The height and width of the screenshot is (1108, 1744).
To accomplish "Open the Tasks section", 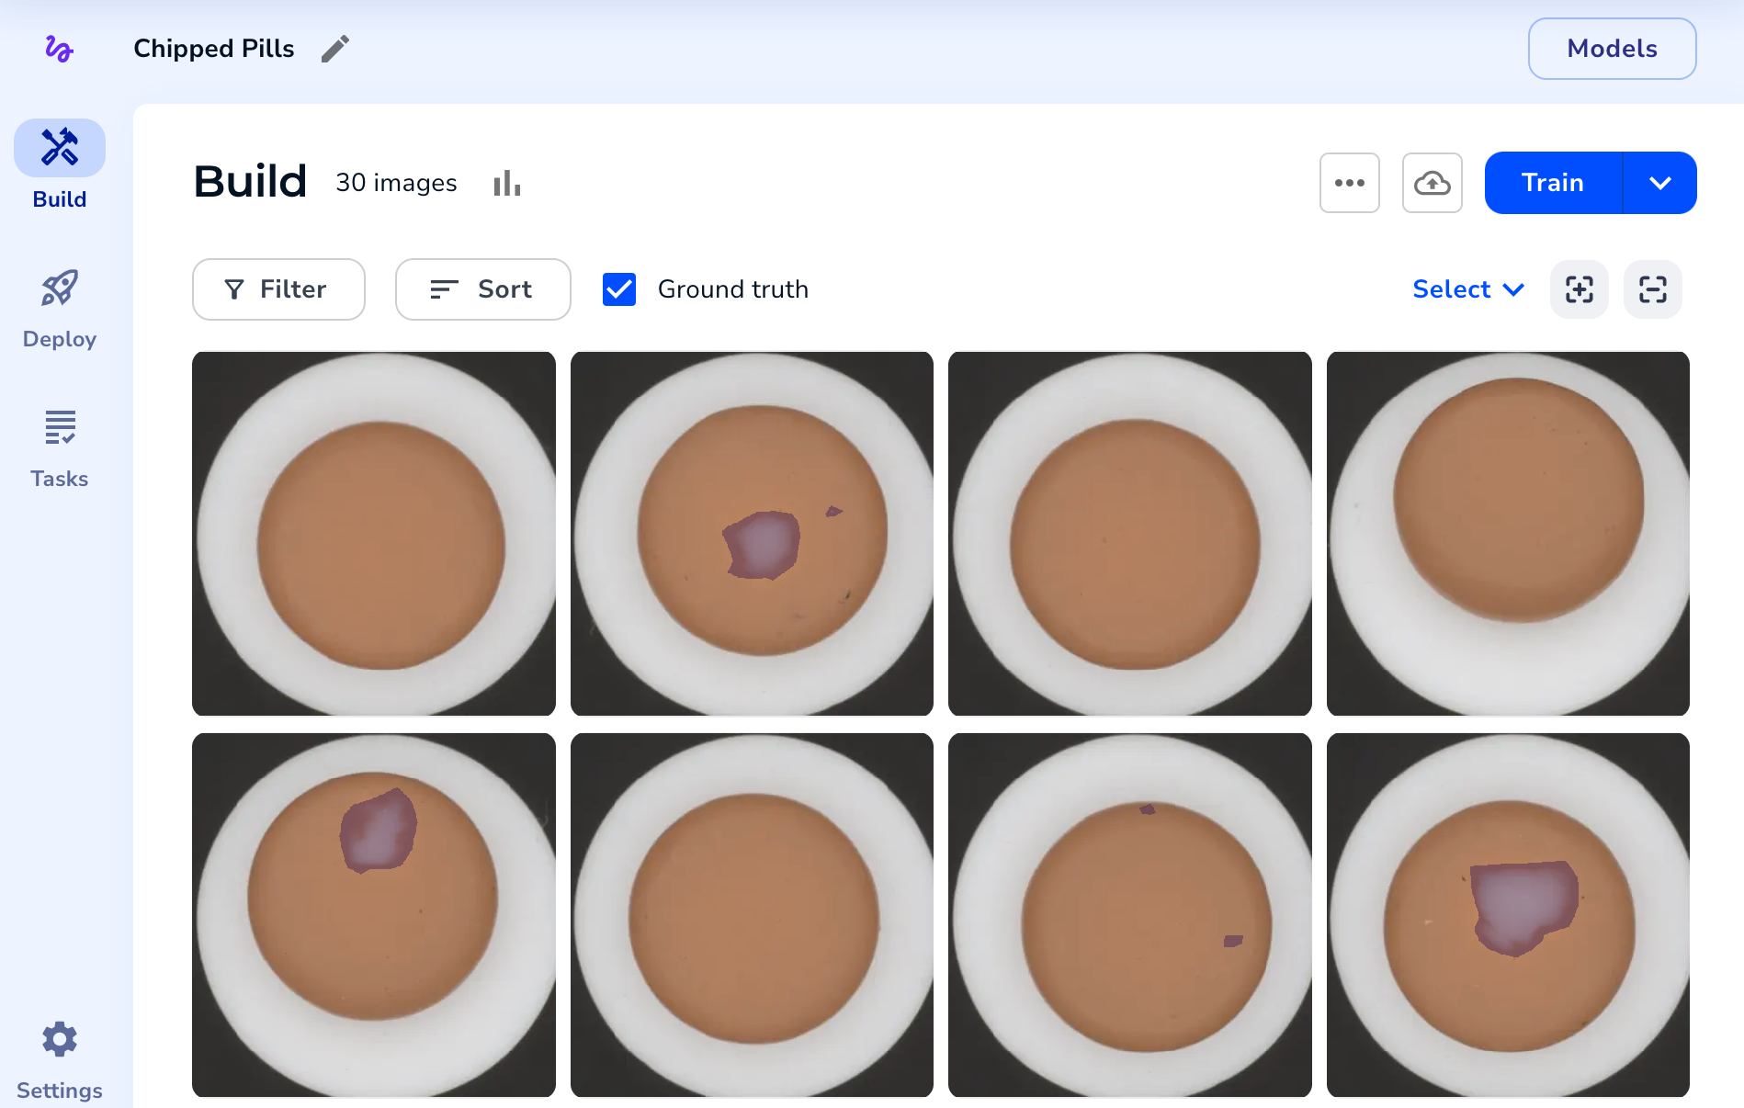I will pos(60,449).
